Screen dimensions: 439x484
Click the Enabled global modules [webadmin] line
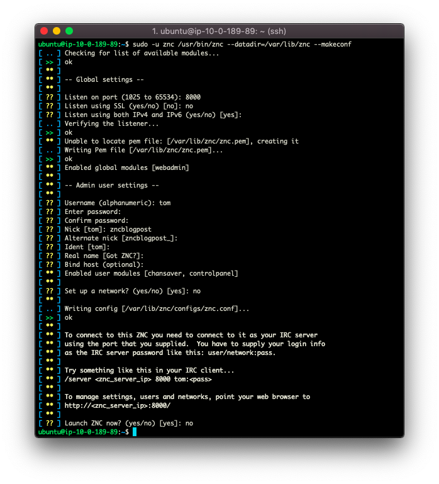click(126, 167)
